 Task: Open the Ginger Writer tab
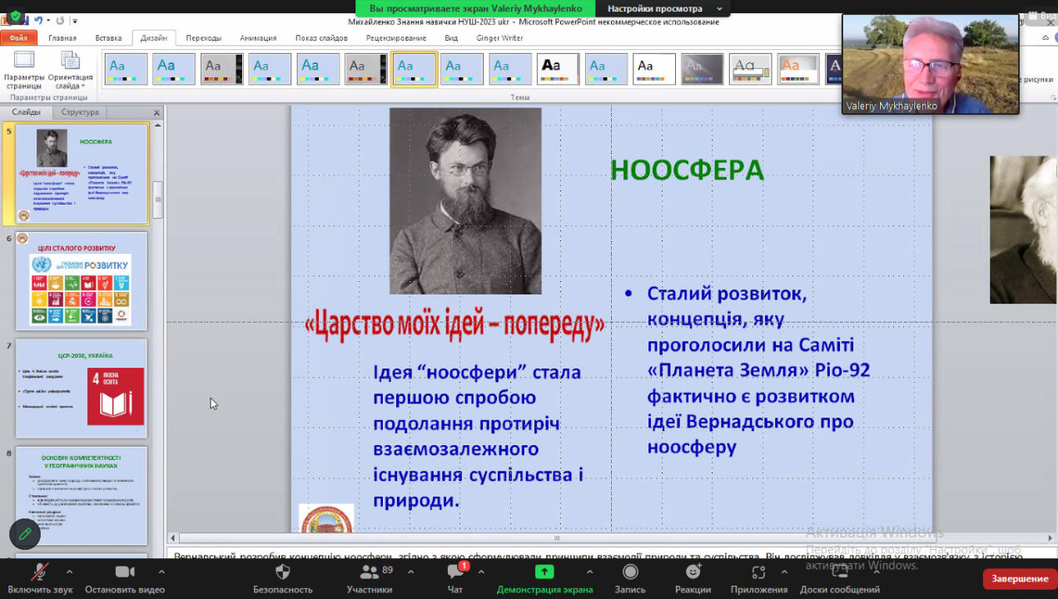point(499,37)
